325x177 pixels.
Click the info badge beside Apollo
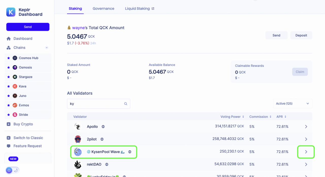(103, 127)
